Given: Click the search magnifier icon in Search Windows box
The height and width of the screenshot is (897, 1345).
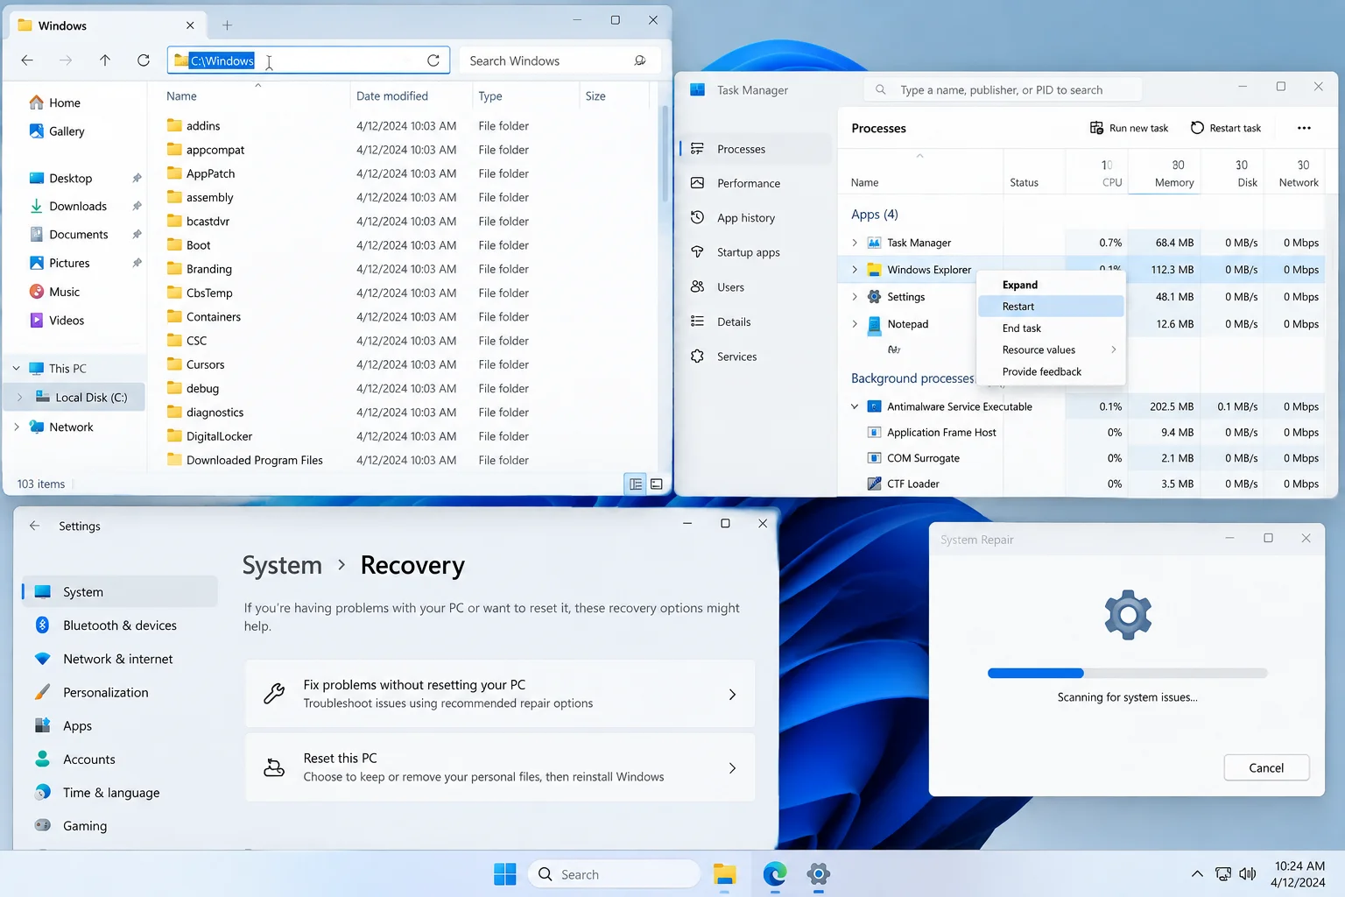Looking at the screenshot, I should 640,60.
